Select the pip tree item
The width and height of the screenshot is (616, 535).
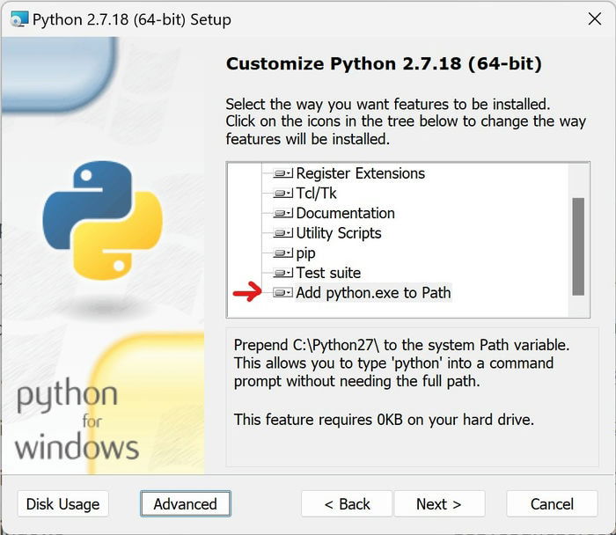tap(305, 253)
